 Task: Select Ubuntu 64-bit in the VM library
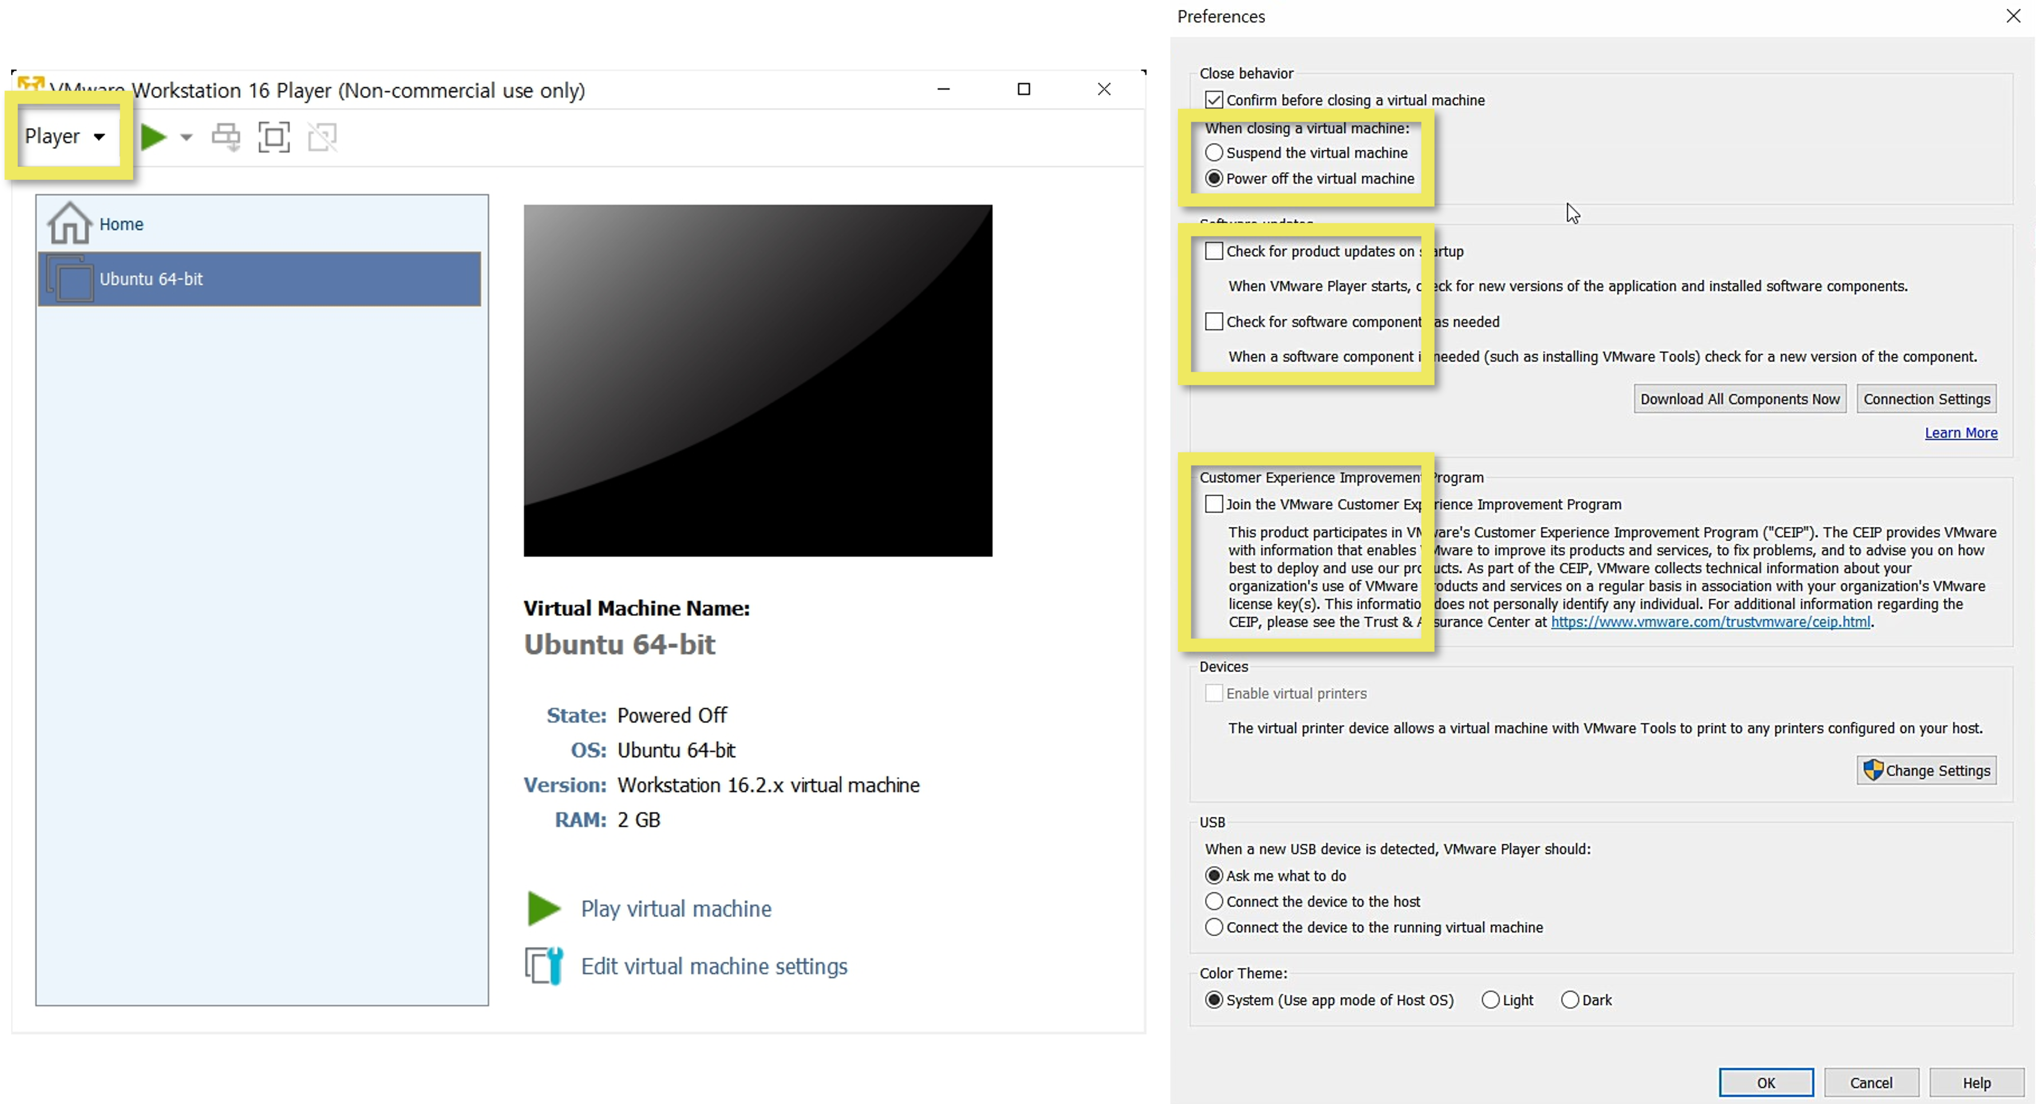pyautogui.click(x=259, y=279)
